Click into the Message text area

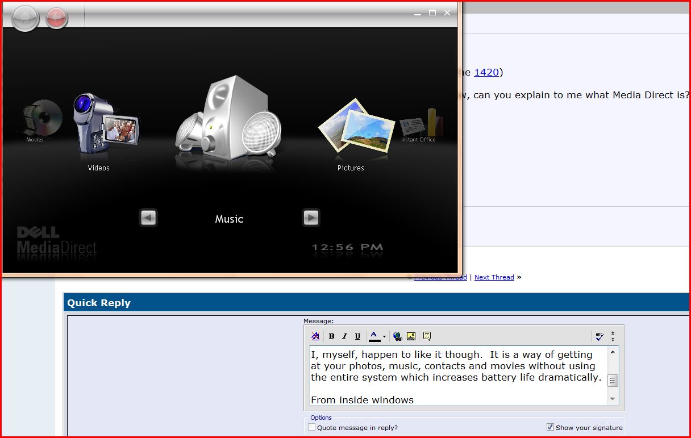click(458, 376)
